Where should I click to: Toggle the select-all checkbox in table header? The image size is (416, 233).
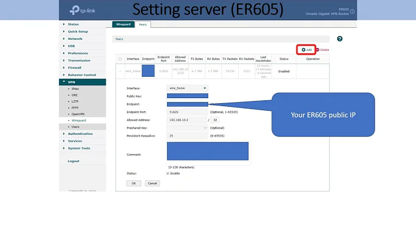pyautogui.click(x=120, y=59)
